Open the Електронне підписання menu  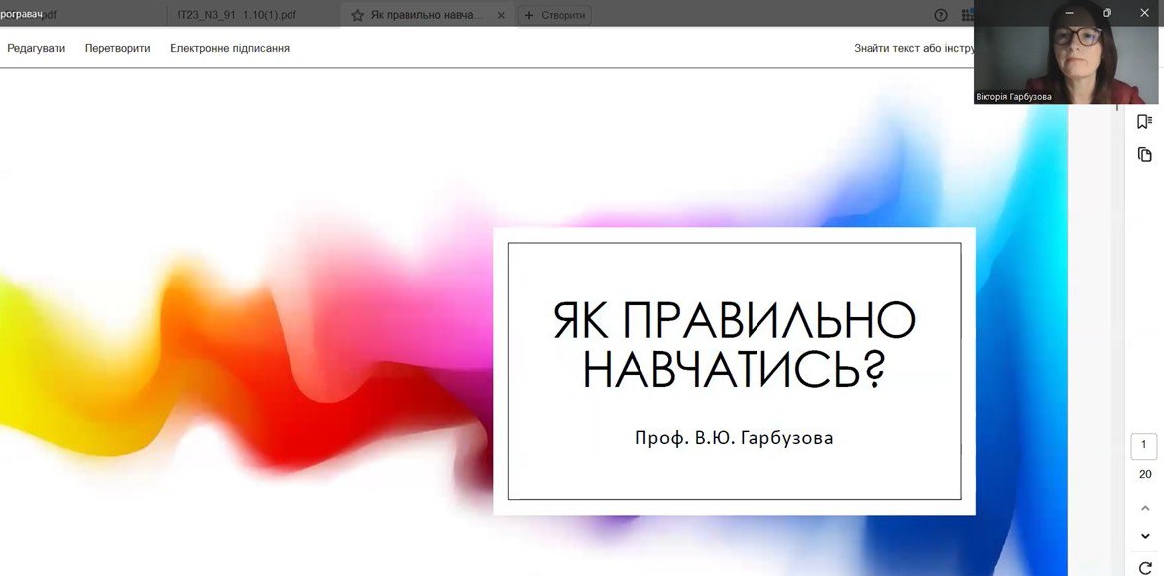pos(229,48)
